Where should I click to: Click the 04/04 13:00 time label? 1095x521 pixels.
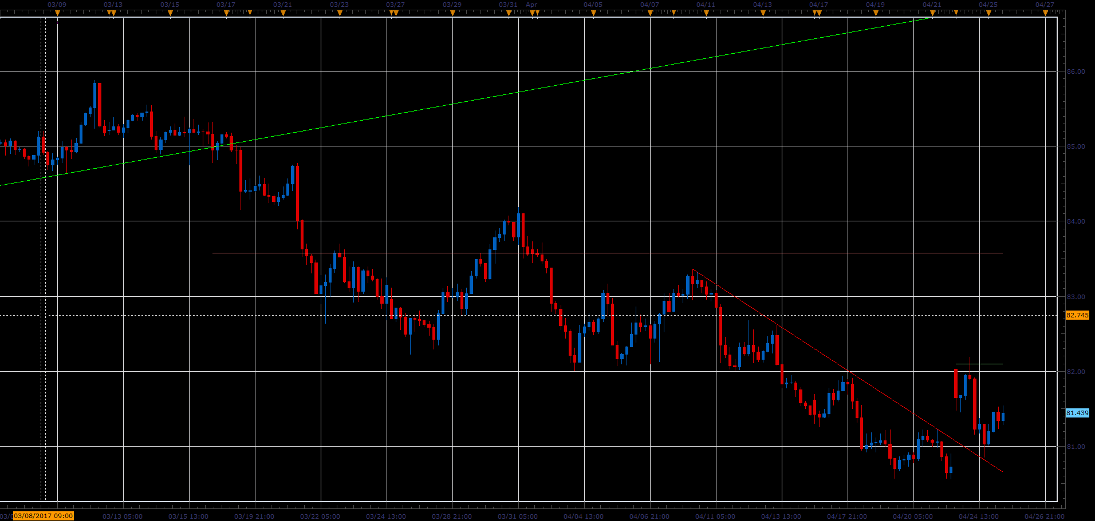click(584, 516)
